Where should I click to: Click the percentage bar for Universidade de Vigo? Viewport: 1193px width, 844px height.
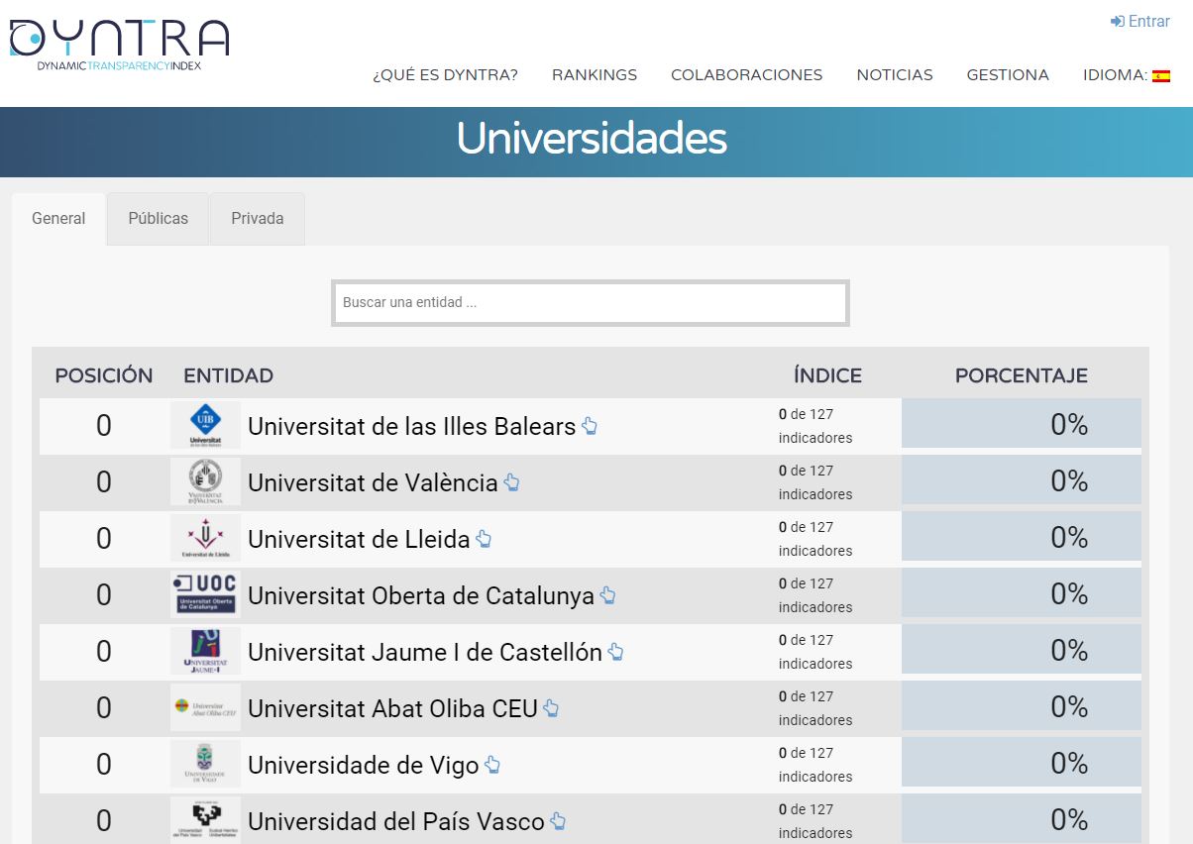click(1022, 762)
